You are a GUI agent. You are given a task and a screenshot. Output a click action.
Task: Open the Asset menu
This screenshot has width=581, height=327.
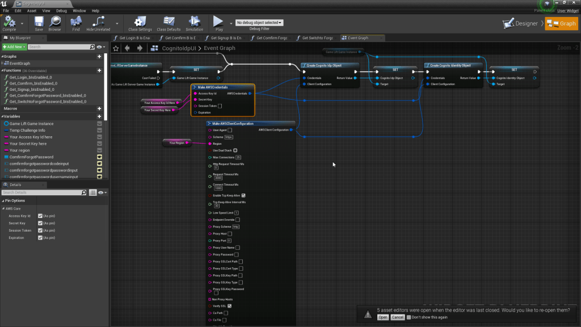click(32, 10)
